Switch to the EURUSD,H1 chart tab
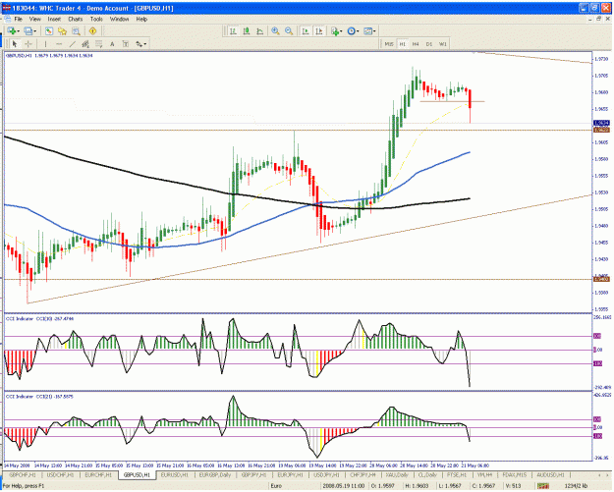 tap(175, 475)
